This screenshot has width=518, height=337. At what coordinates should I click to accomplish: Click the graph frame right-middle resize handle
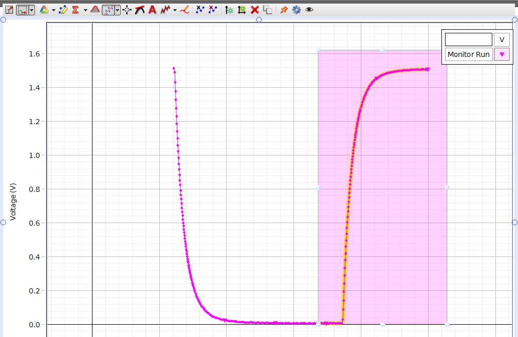[515, 223]
